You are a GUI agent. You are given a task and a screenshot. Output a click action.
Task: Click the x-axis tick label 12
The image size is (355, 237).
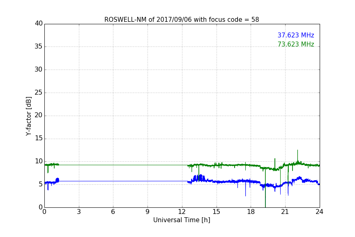pyautogui.click(x=182, y=212)
